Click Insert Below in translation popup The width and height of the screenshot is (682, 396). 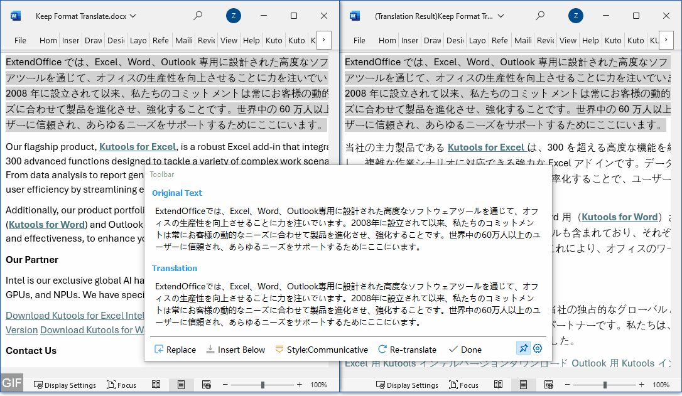click(235, 350)
